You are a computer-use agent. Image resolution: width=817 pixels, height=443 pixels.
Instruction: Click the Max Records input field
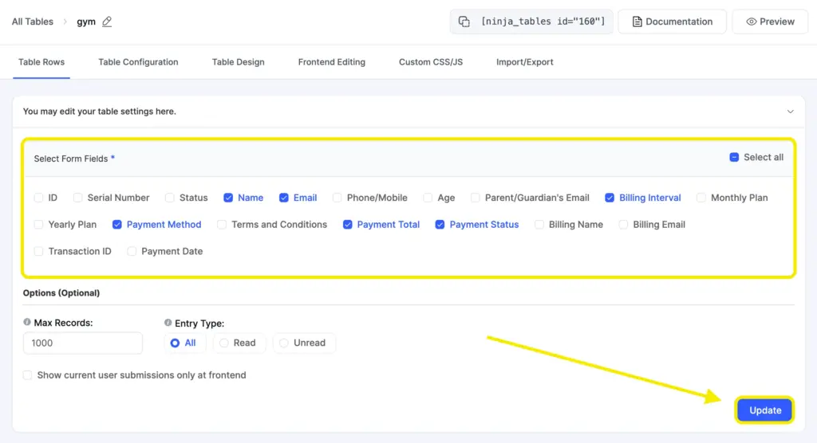tap(83, 343)
